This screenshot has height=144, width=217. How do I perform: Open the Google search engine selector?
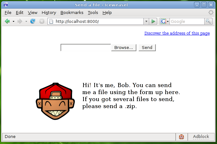164,21
